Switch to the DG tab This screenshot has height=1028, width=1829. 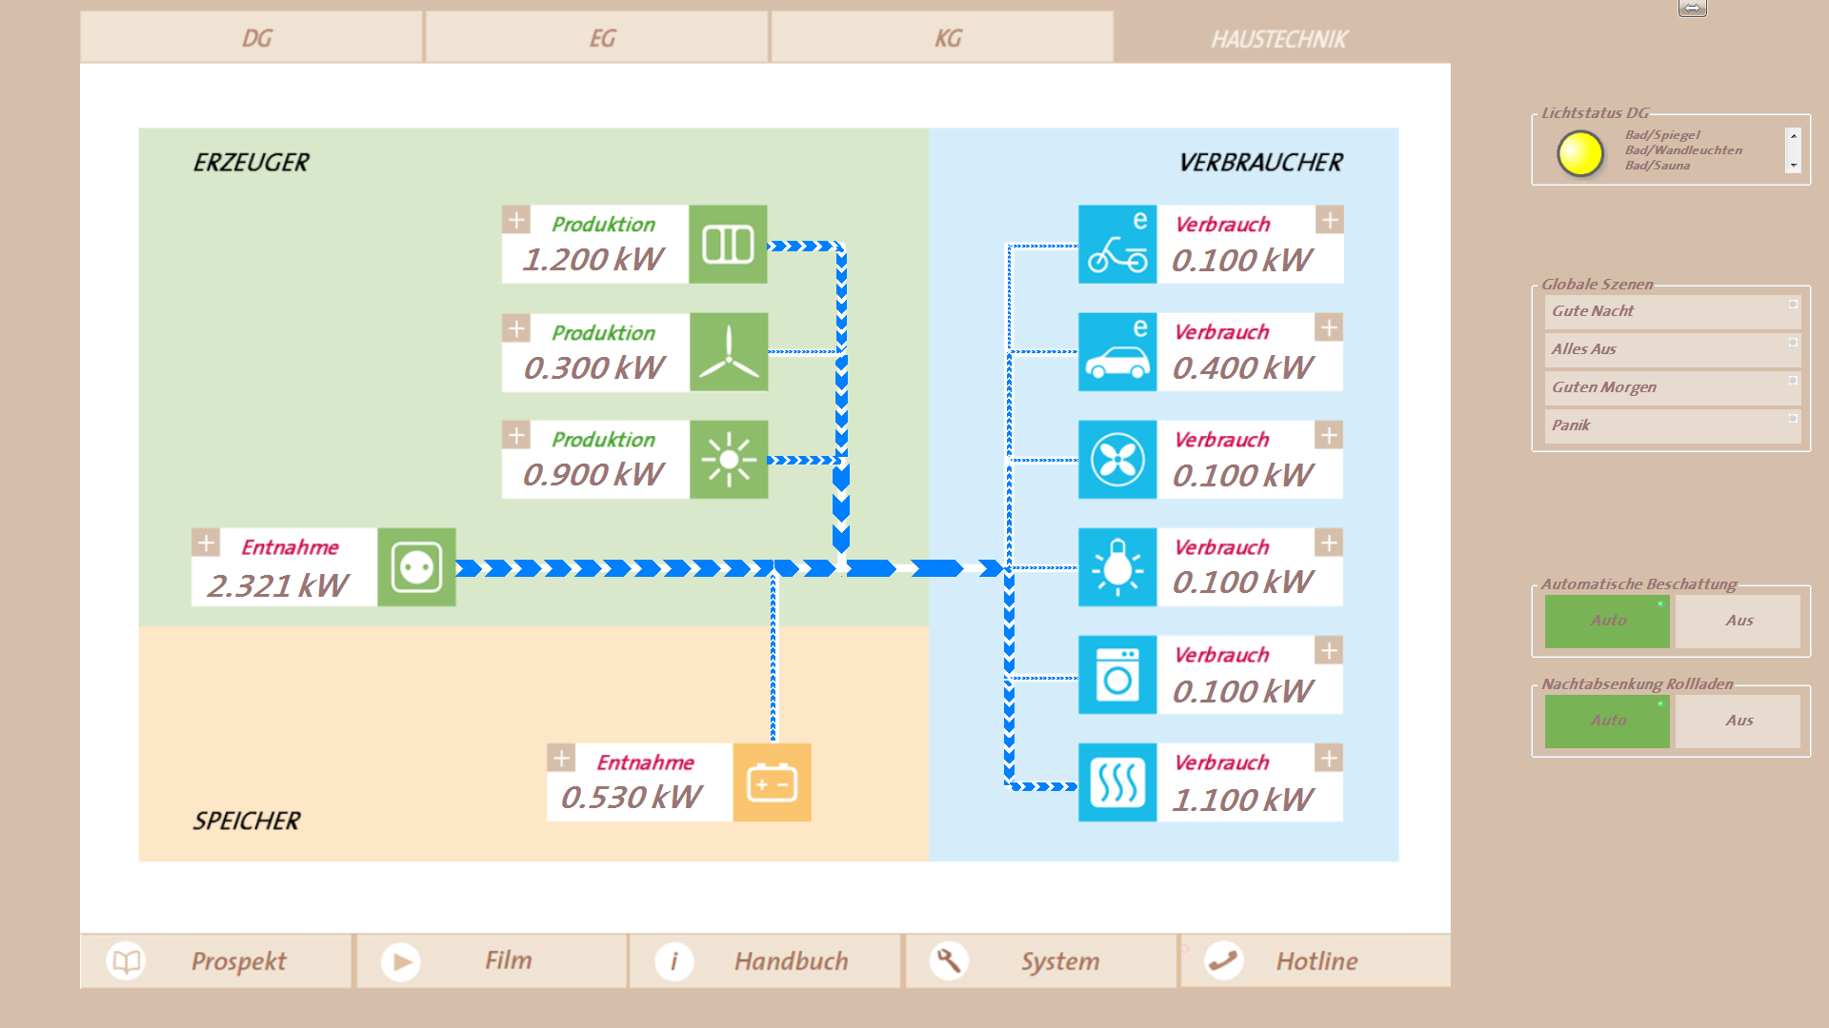click(x=251, y=37)
